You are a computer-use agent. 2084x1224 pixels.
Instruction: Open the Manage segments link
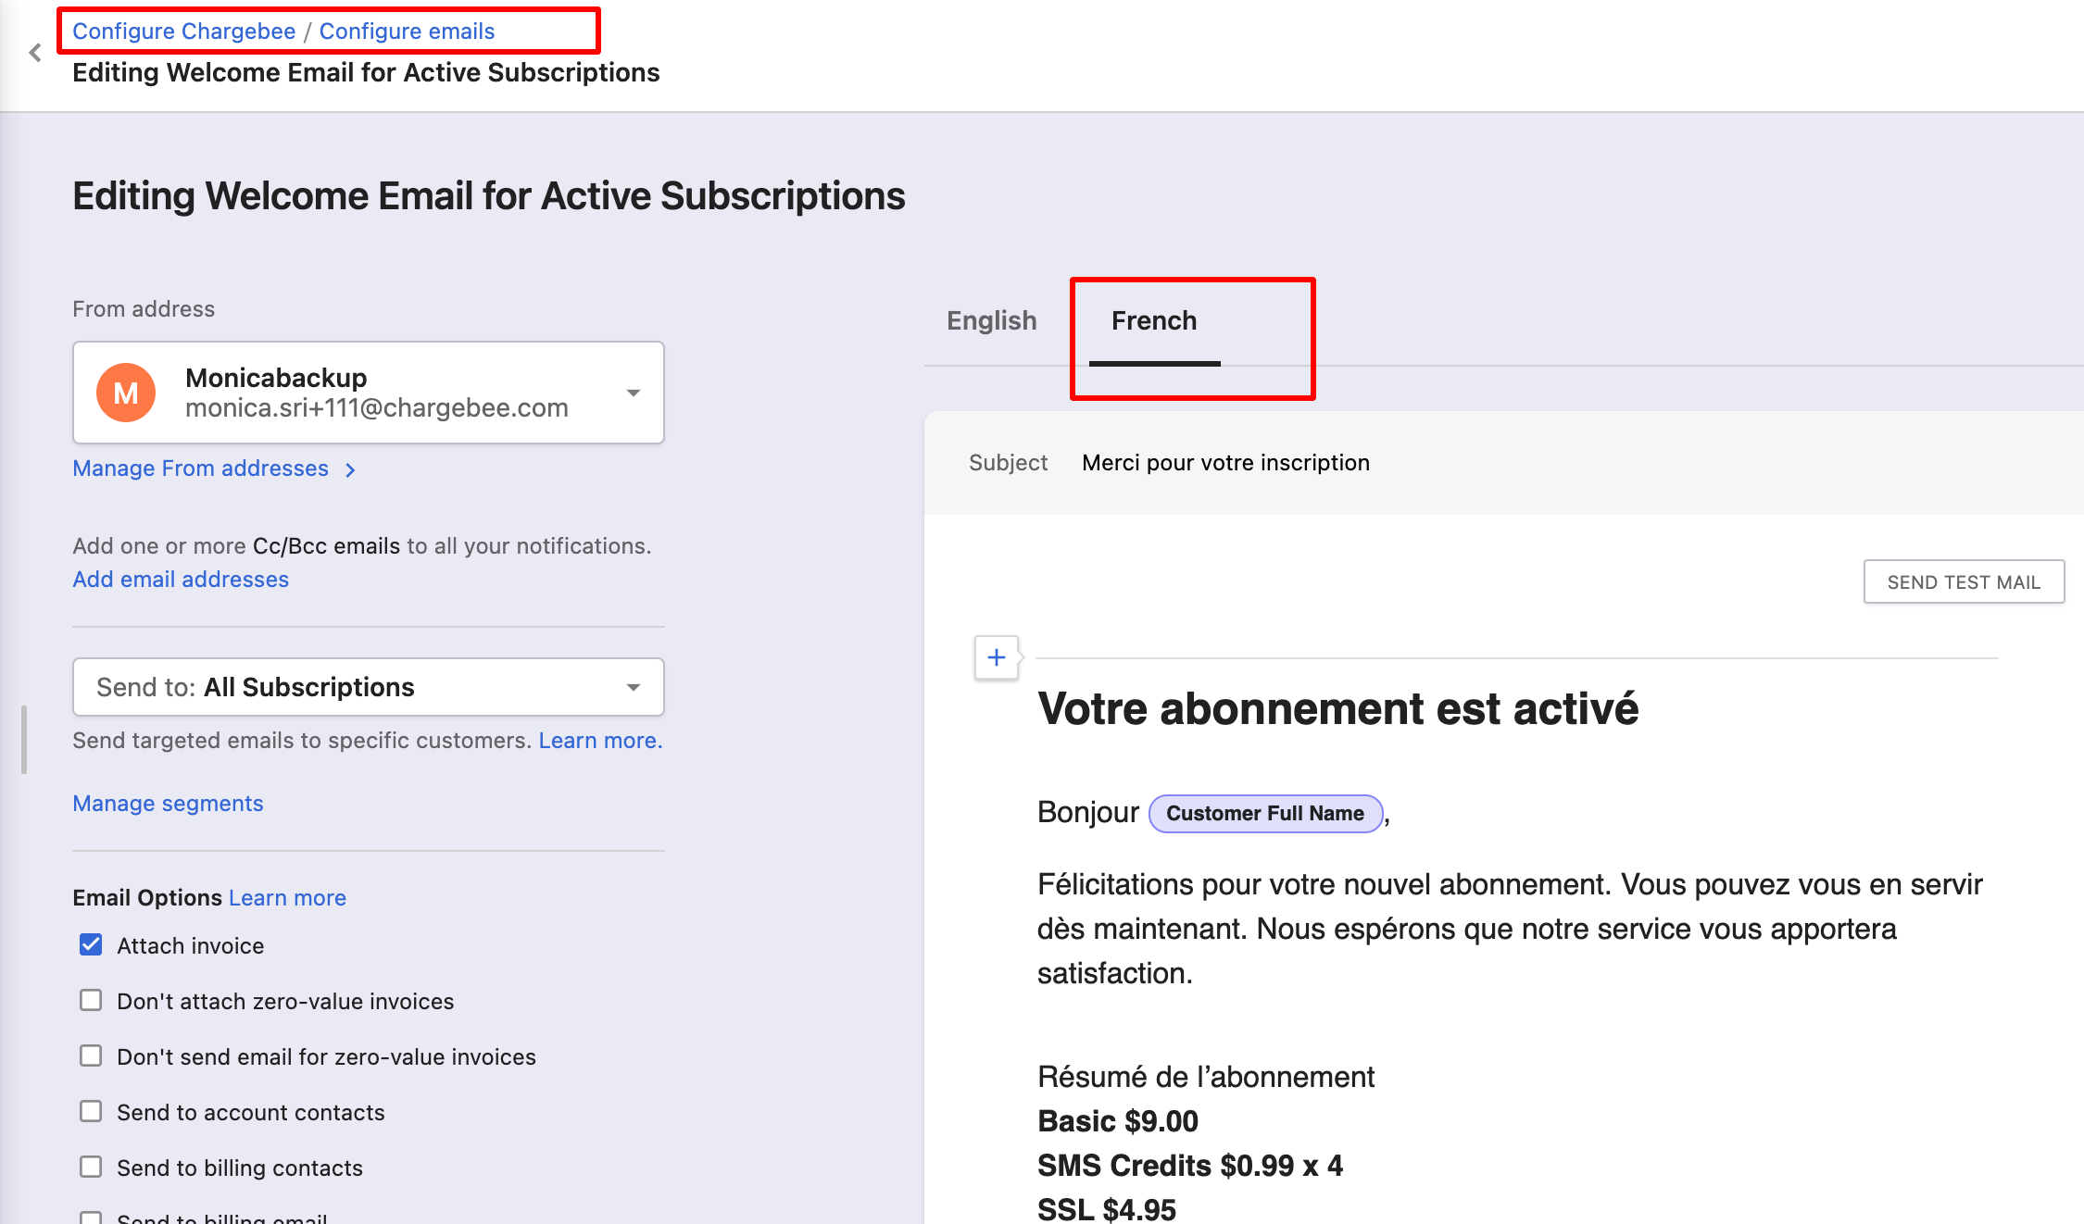pos(168,804)
